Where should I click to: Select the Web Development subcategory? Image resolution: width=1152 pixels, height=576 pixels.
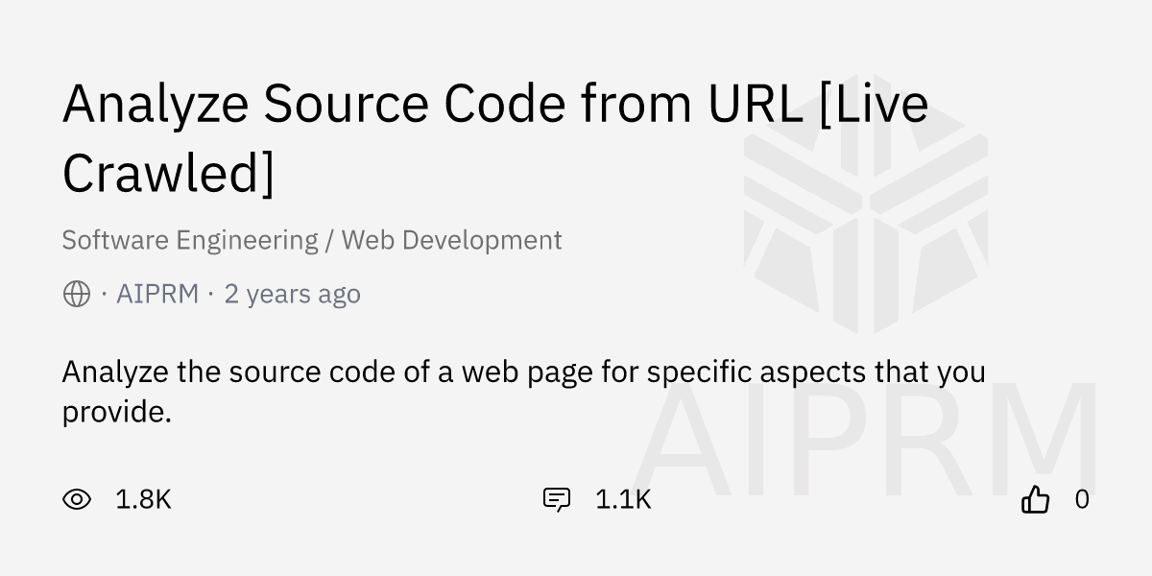pos(451,240)
